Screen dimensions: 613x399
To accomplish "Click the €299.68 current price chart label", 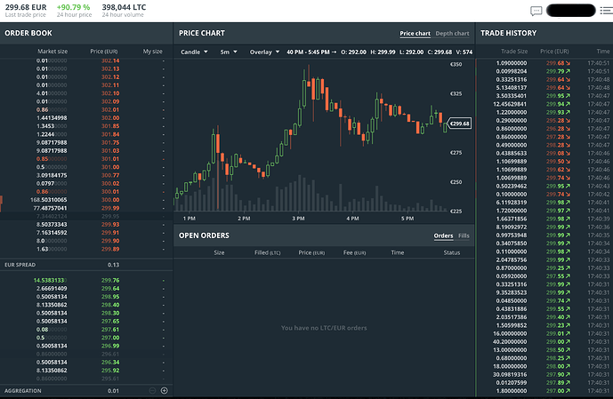I will click(x=460, y=124).
